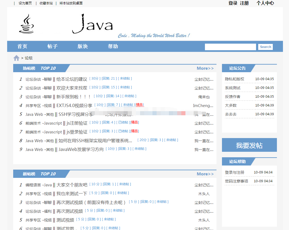289x230 pixels.
Task: Click announcement 反馈作者
Action: pos(233,97)
